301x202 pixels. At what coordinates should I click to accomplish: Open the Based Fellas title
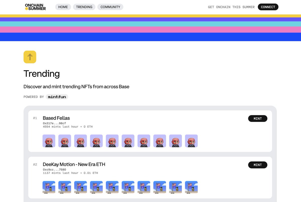56,118
